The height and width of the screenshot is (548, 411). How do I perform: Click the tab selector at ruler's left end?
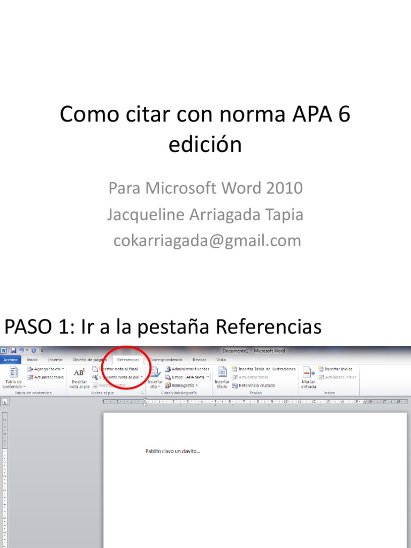click(x=5, y=401)
